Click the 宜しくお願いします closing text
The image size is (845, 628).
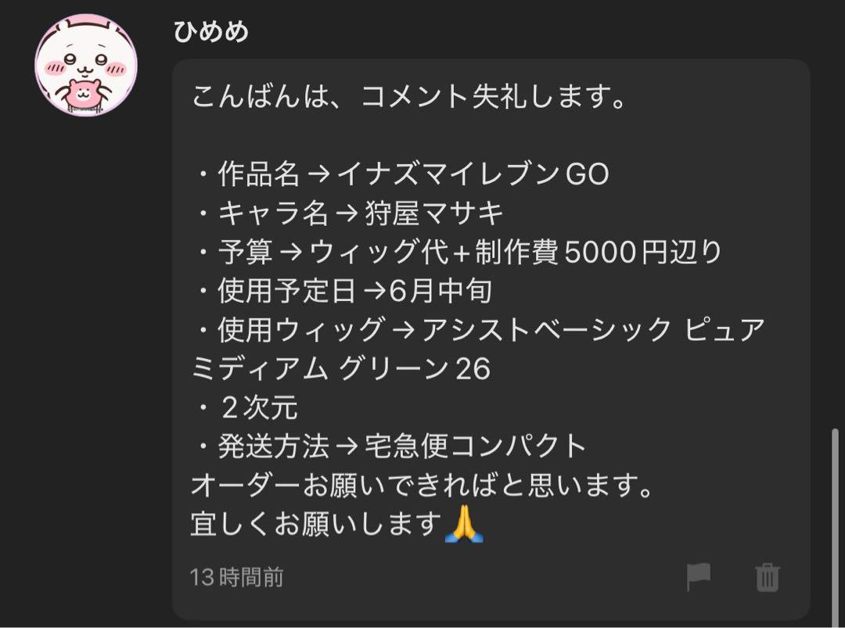317,523
